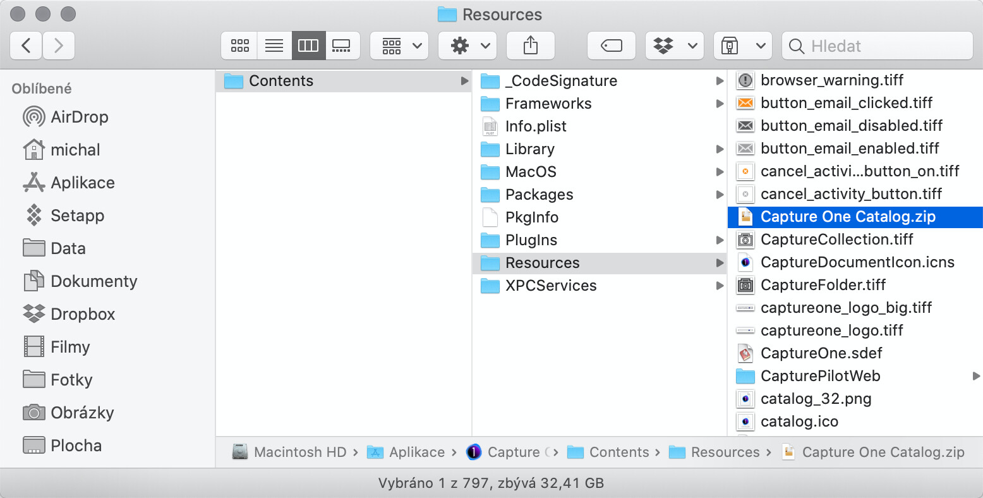Image resolution: width=983 pixels, height=498 pixels.
Task: Select CaptureDocumentIcon.icns file
Action: coord(855,262)
